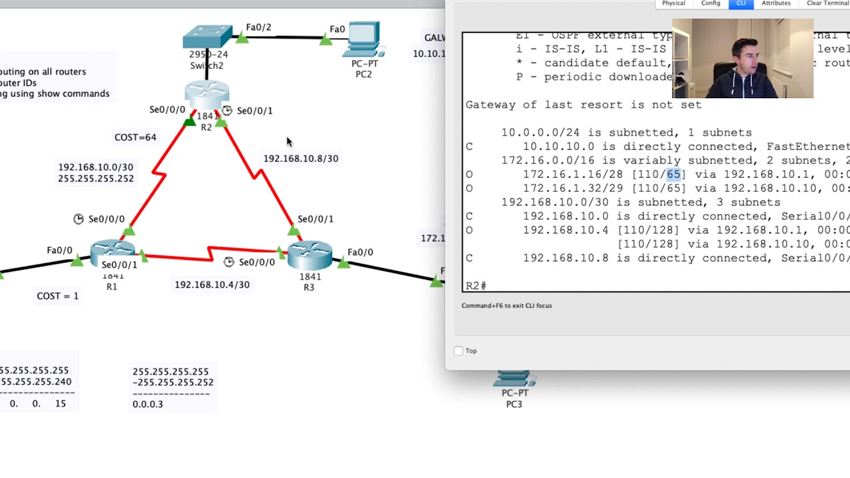Image resolution: width=850 pixels, height=478 pixels.
Task: Click the 192.168.10.4/30 network label
Action: [x=212, y=284]
